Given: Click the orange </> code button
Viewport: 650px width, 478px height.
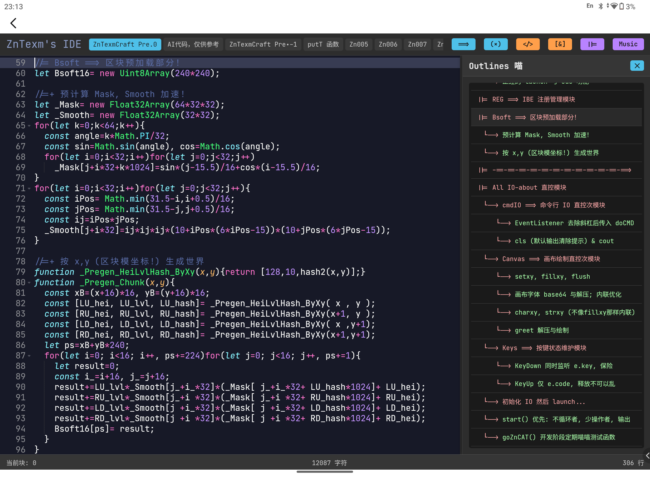Looking at the screenshot, I should tap(528, 44).
